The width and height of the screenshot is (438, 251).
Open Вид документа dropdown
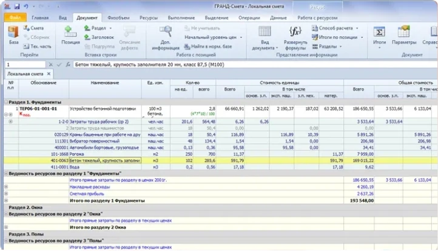point(265,38)
